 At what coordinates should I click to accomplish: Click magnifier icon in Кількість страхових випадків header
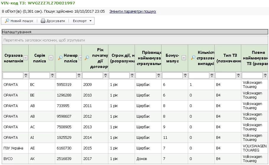click(x=193, y=58)
